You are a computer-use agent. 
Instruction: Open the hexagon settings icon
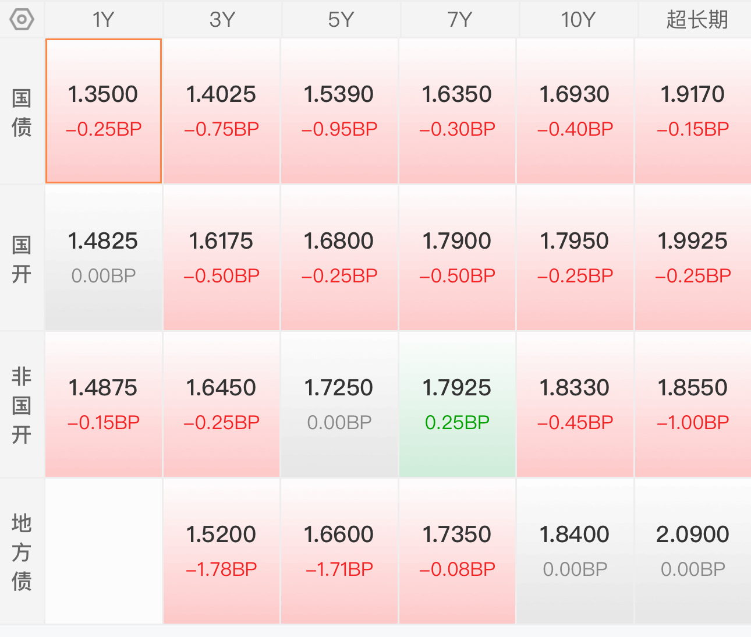coord(22,20)
